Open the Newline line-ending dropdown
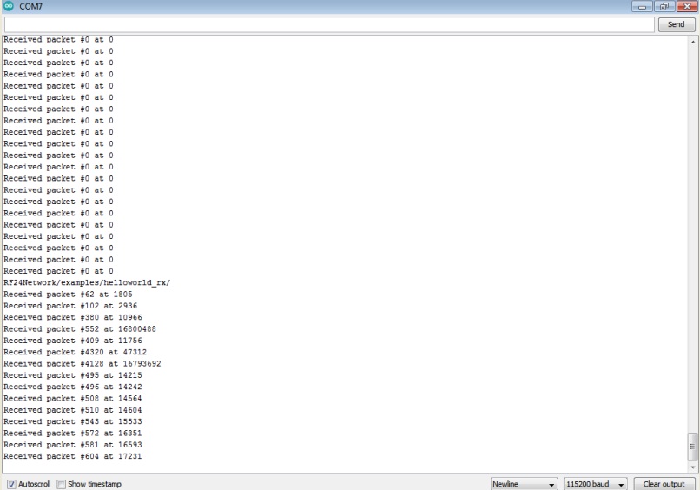Viewport: 700px width, 490px height. 524,484
